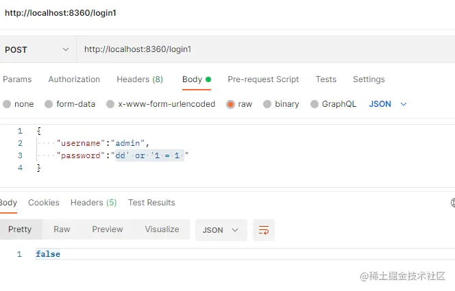The image size is (455, 291).
Task: Open the POST method dropdown
Action: click(37, 49)
